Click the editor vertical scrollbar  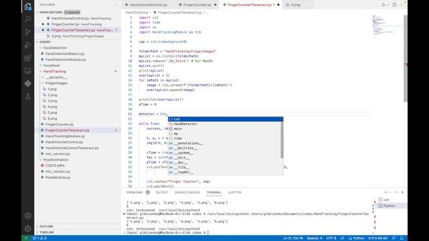(406, 58)
